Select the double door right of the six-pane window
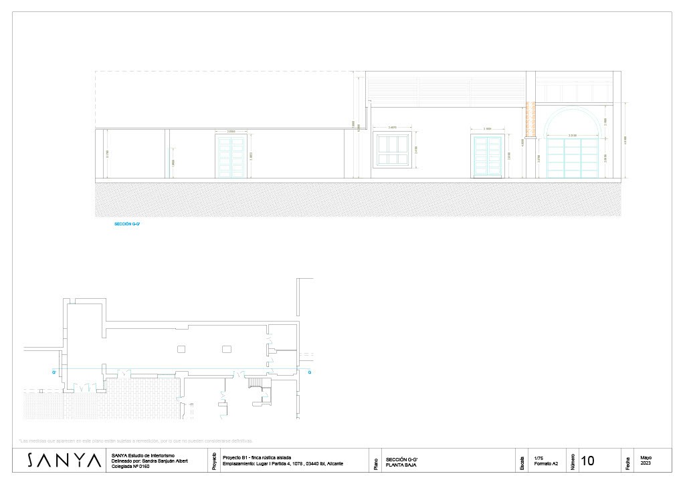 (x=488, y=156)
